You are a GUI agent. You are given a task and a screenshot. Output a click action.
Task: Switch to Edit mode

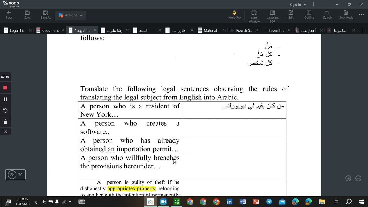(291, 15)
